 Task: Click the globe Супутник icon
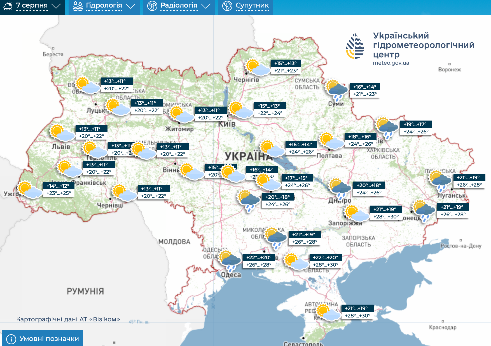227,6
